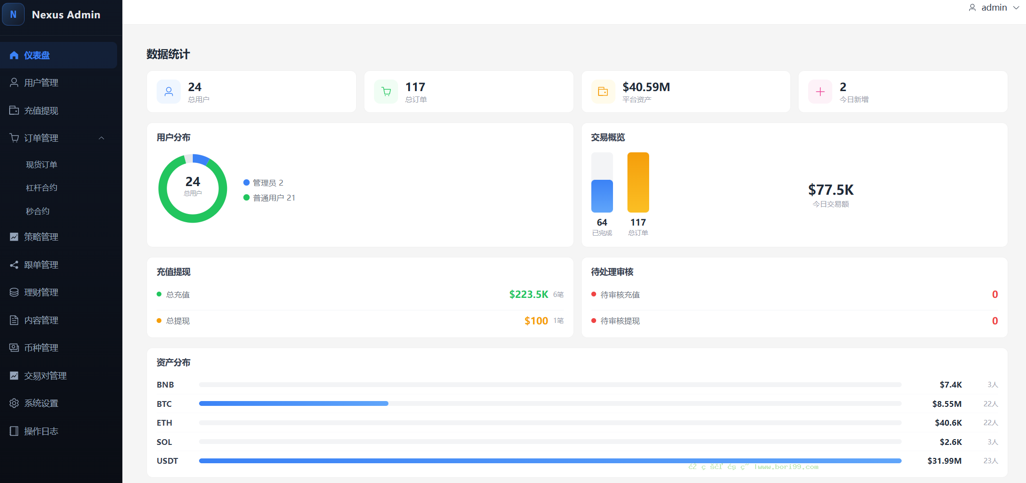This screenshot has height=483, width=1026.
Task: Click the BTC asset distribution progress bar
Action: pos(550,403)
